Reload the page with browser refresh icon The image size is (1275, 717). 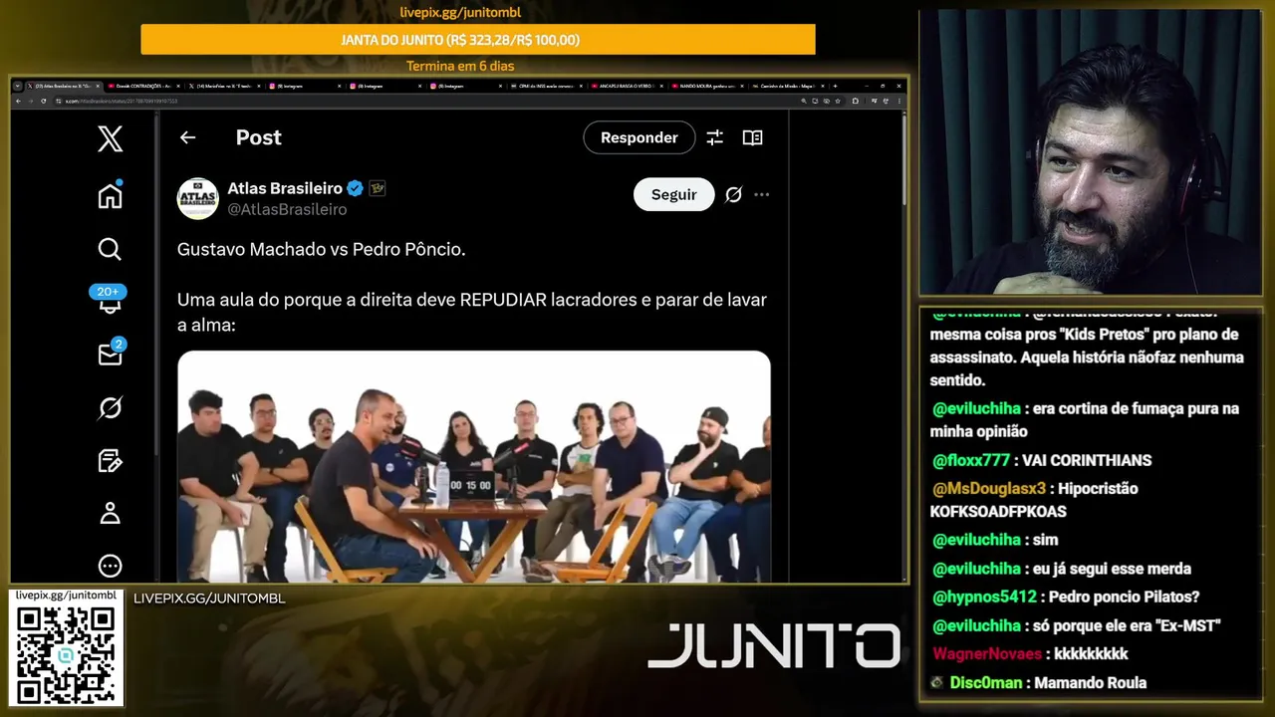pos(44,101)
